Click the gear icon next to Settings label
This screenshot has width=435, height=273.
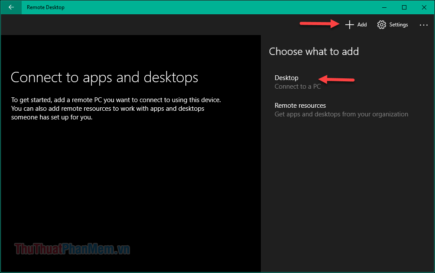click(382, 25)
